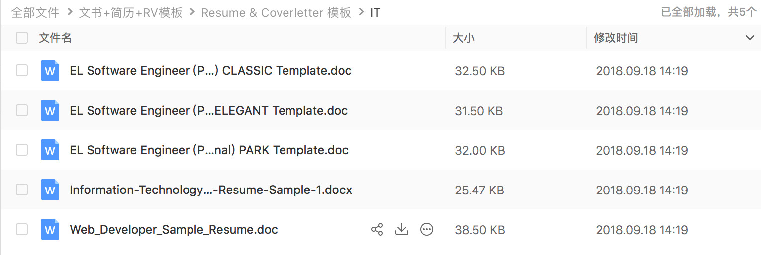The image size is (761, 255).
Task: Check the box for the CLASSIC Template file
Action: [22, 70]
